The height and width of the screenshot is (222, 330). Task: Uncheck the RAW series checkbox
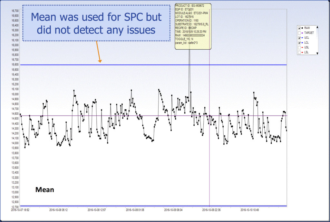(300, 28)
